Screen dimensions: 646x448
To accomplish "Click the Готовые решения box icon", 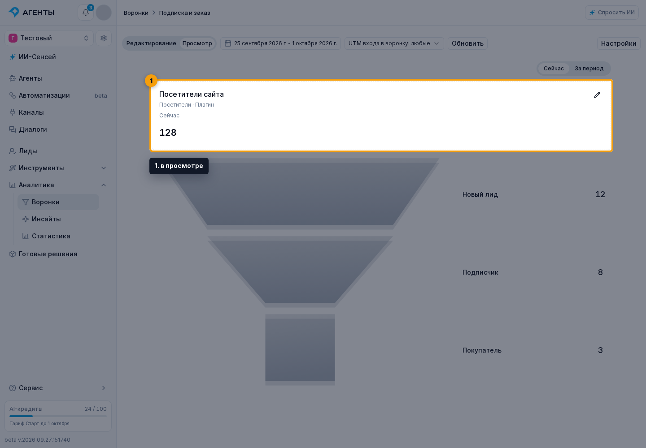I will (13, 254).
